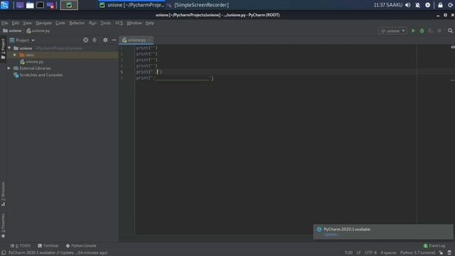Launch the file manager from the top panel

click(x=30, y=5)
